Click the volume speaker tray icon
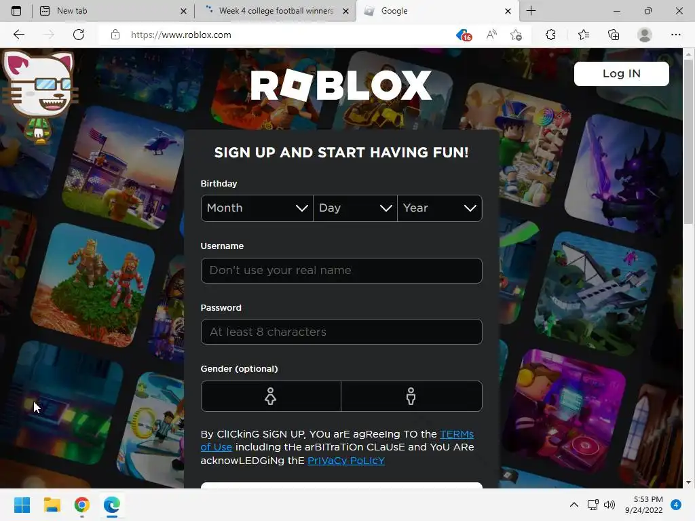This screenshot has width=695, height=521. coord(609,505)
